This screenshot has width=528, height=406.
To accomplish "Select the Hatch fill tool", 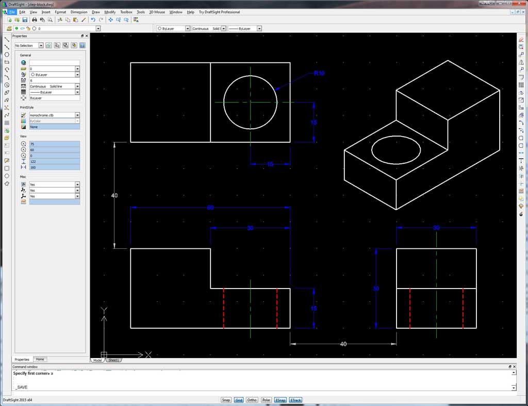I will pos(7,123).
